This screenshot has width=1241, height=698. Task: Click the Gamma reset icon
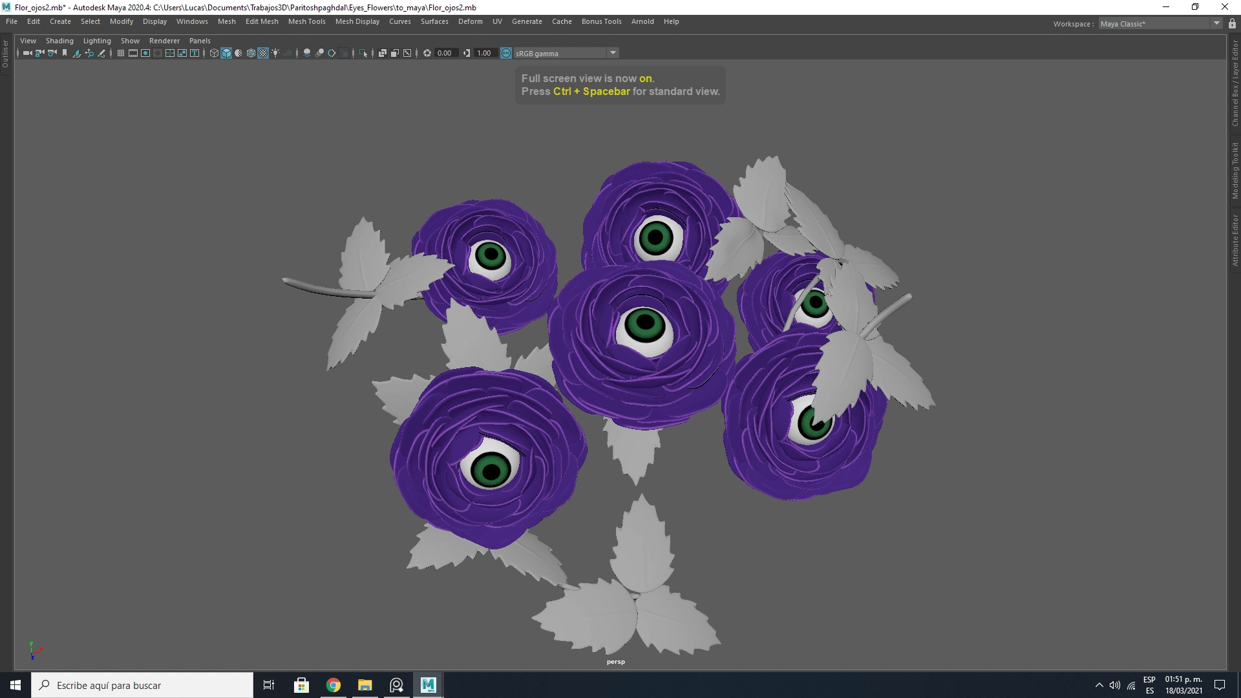[x=466, y=53]
